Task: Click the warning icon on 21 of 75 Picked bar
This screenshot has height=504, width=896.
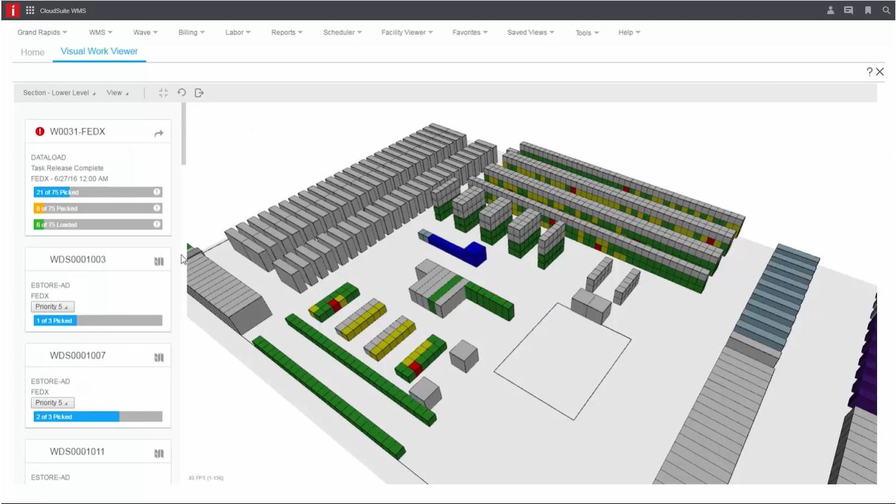Action: (x=157, y=192)
